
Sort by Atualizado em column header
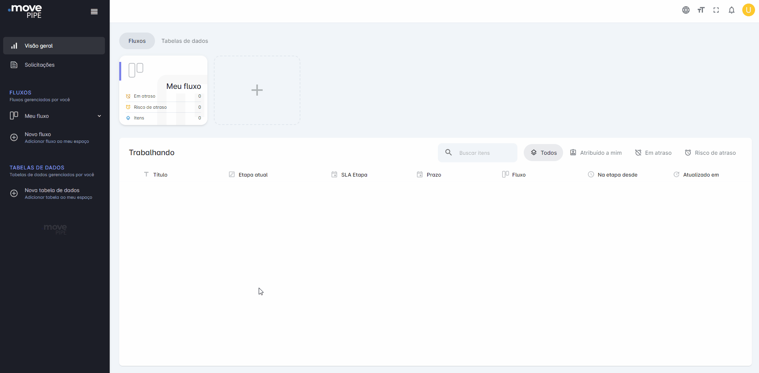[x=701, y=175]
